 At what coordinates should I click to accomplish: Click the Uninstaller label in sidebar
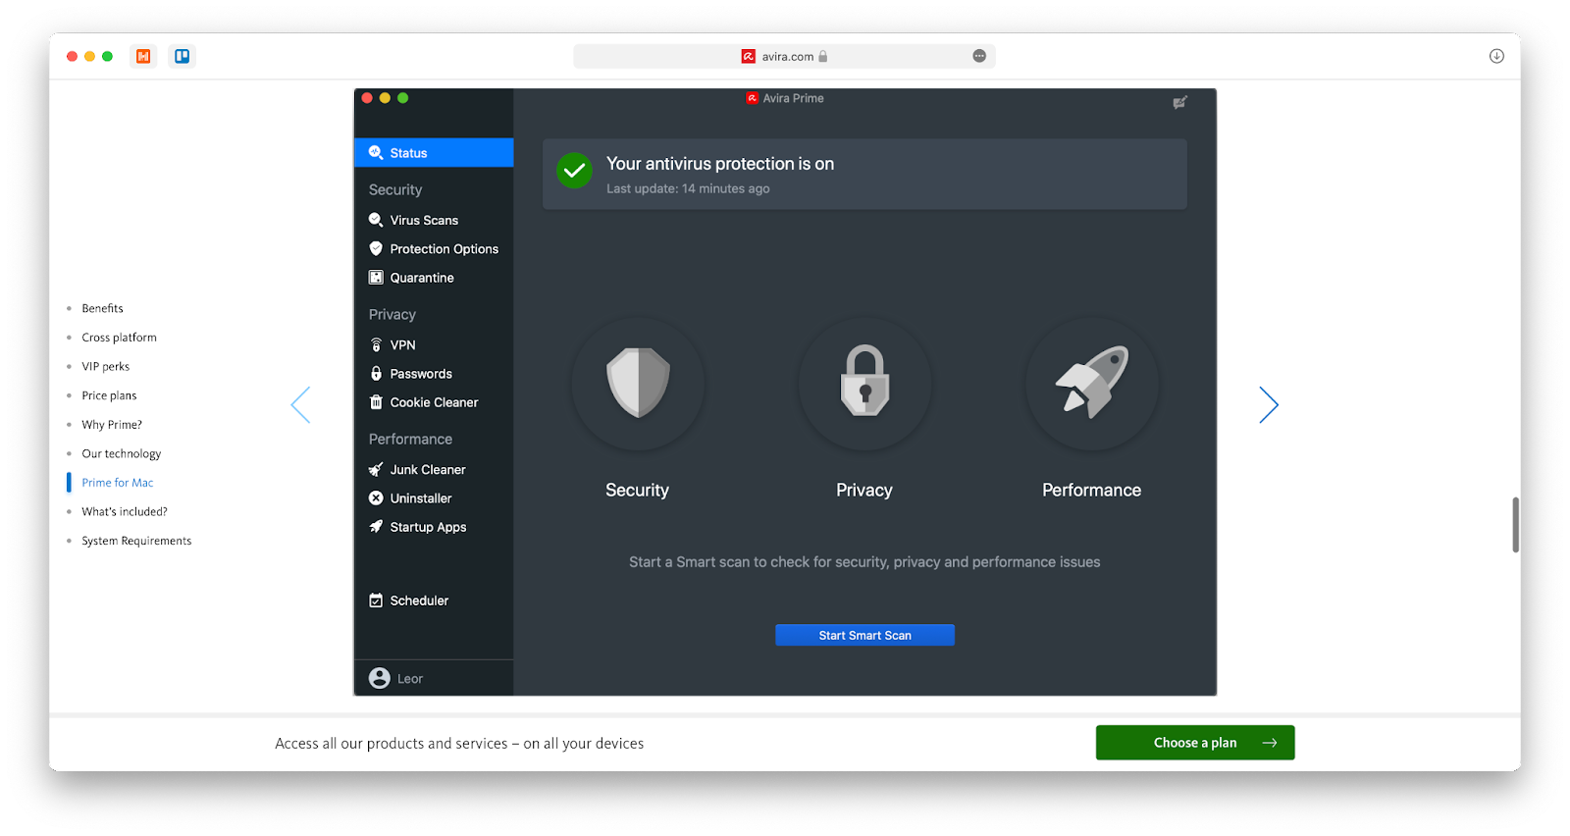421,497
